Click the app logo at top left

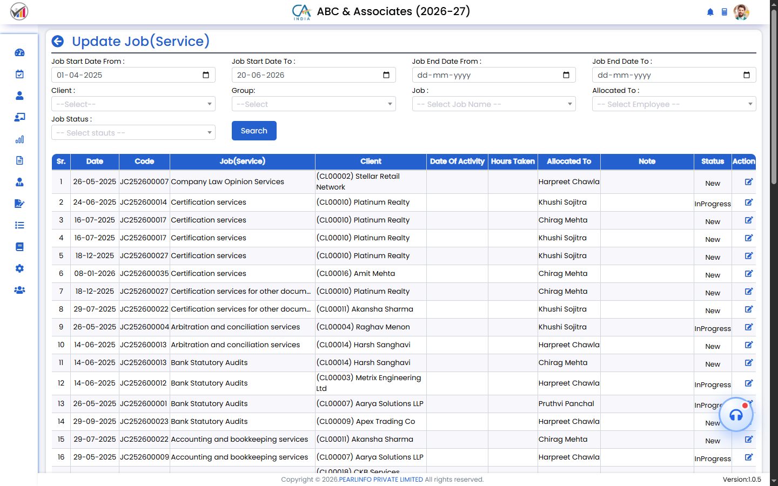click(19, 11)
